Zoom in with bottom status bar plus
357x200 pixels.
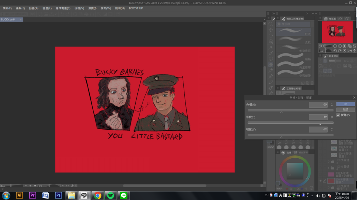(x=30, y=186)
